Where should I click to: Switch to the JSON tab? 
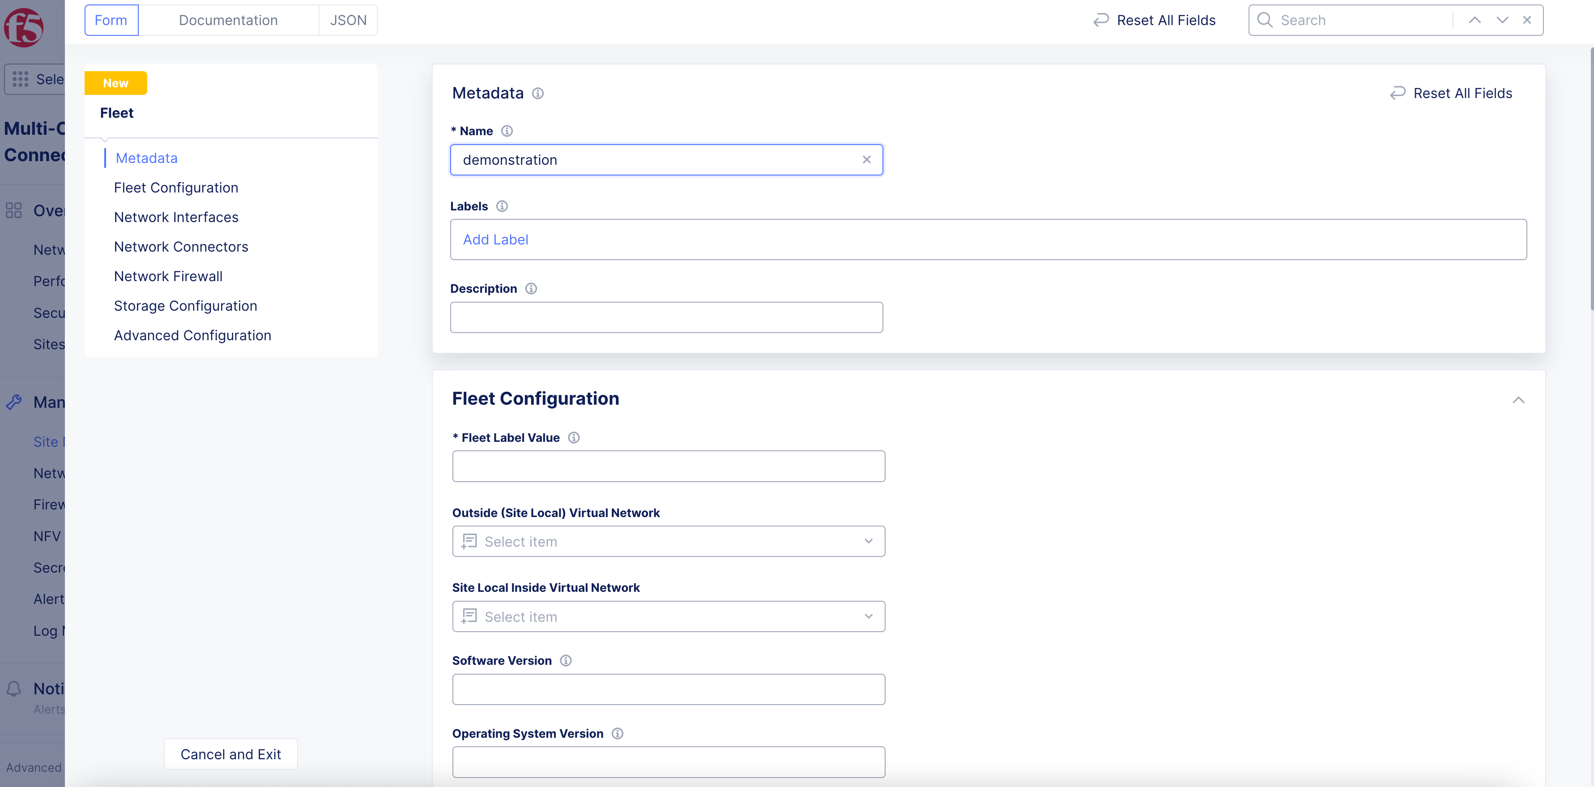[x=348, y=20]
